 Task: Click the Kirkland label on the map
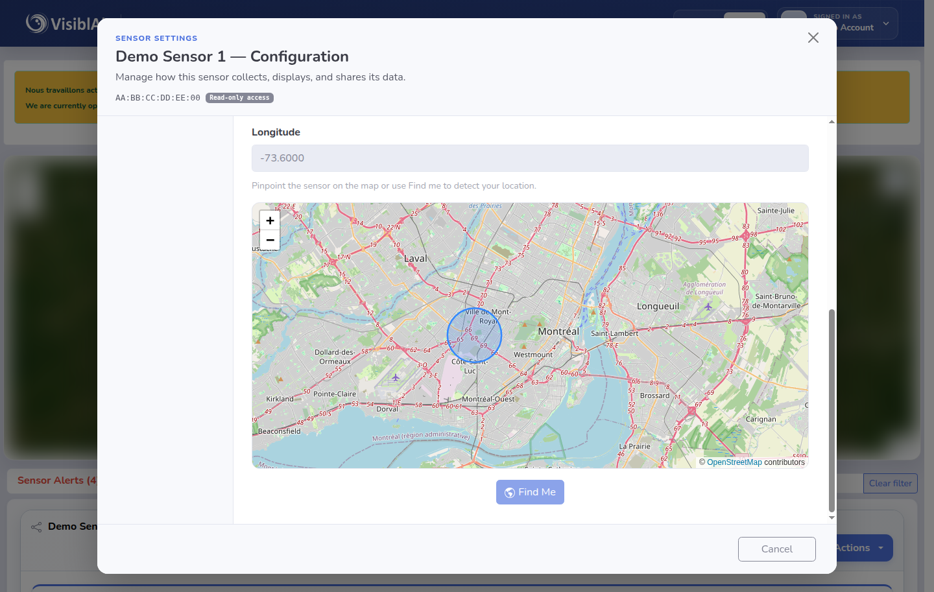pos(280,399)
